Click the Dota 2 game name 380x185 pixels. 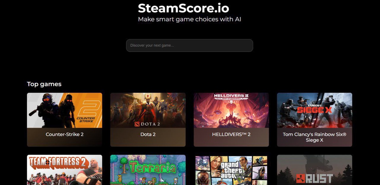[148, 134]
